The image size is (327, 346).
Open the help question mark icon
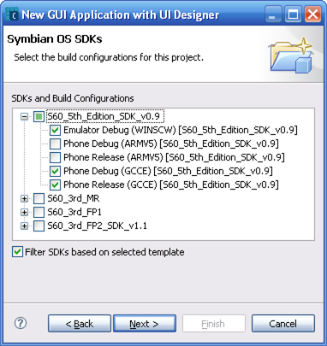click(x=21, y=323)
